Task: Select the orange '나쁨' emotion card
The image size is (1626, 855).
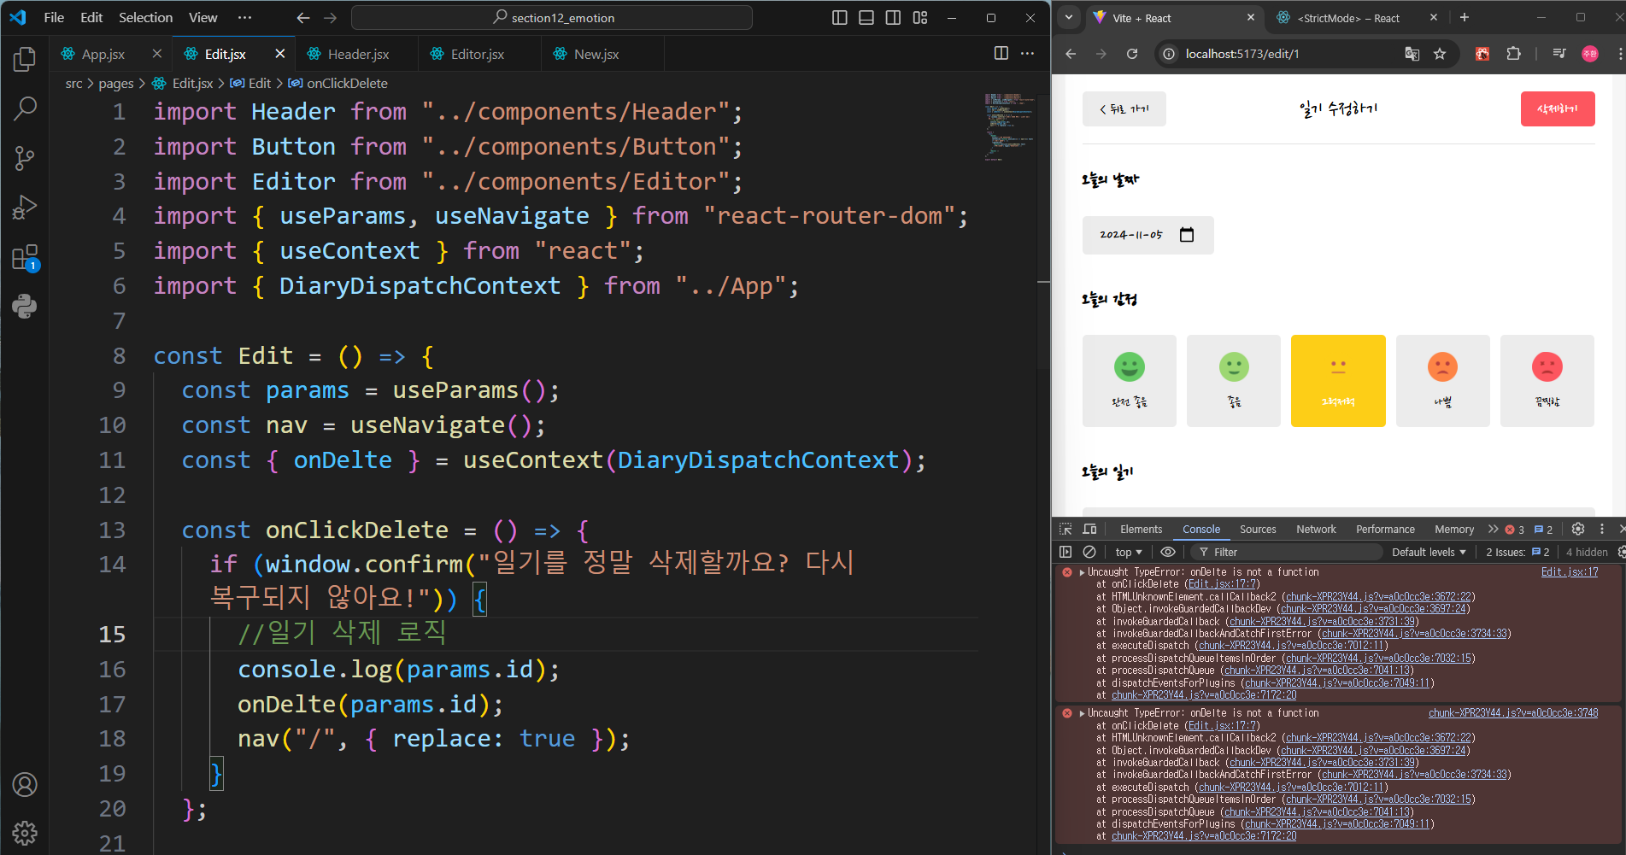Action: click(1443, 381)
